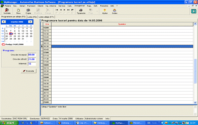Go to the next record
This screenshot has height=125, width=198.
point(65,10)
